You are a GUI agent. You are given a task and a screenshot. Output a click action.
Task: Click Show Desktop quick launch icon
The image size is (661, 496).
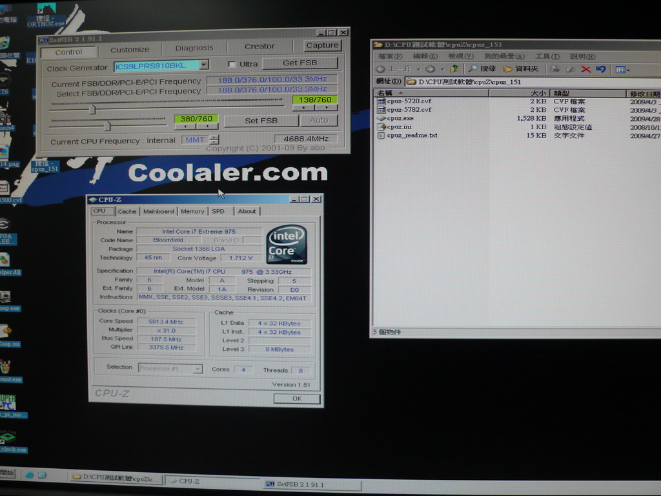pyautogui.click(x=42, y=475)
